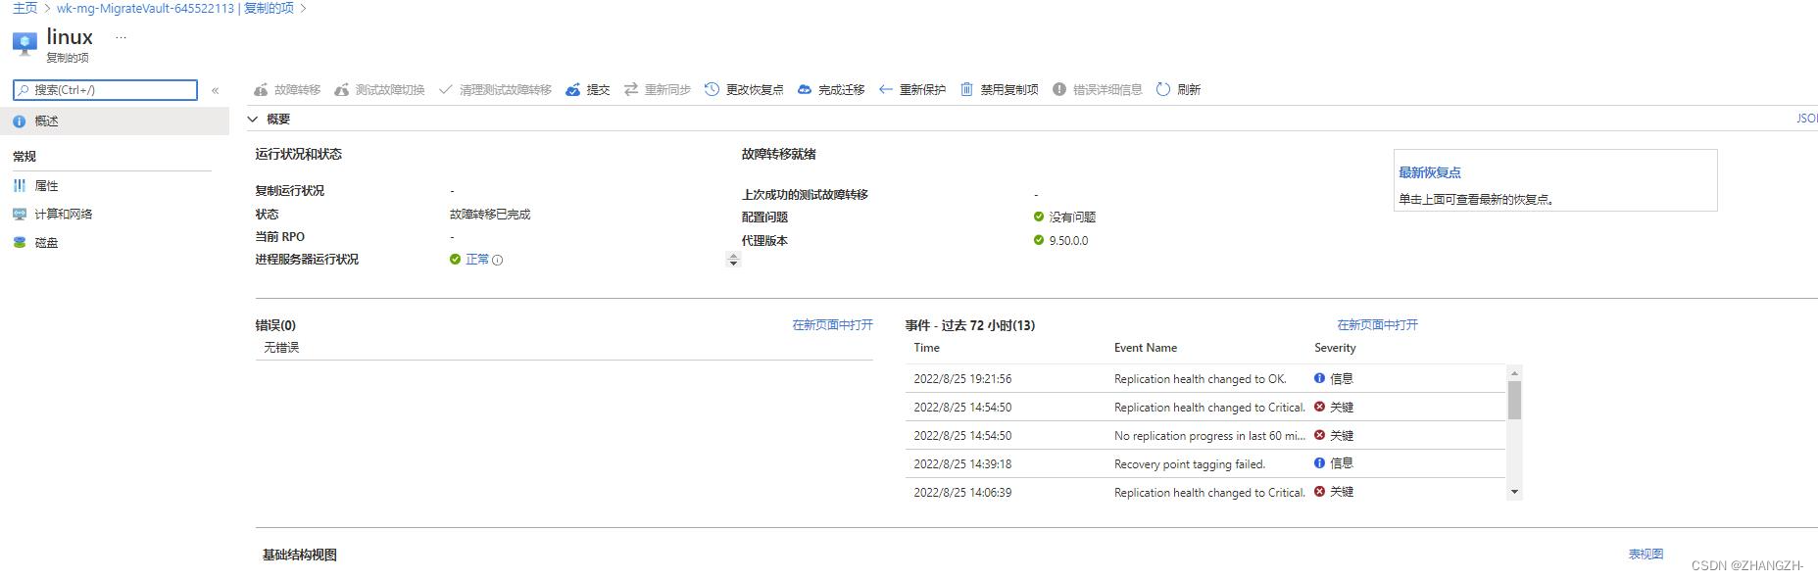This screenshot has height=580, width=1818.
Task: Click wk-mg-MigrateVault breadcrumb link
Action: click(175, 8)
